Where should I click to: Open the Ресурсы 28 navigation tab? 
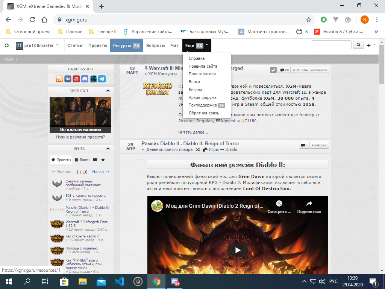[127, 46]
